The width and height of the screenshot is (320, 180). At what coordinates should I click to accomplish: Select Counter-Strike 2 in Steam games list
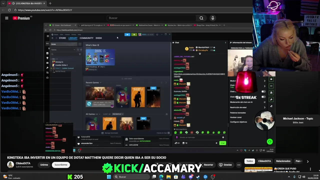61,65
